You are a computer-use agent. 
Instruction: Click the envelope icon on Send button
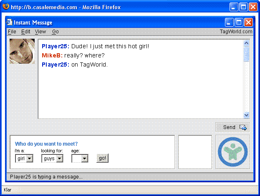click(x=243, y=127)
